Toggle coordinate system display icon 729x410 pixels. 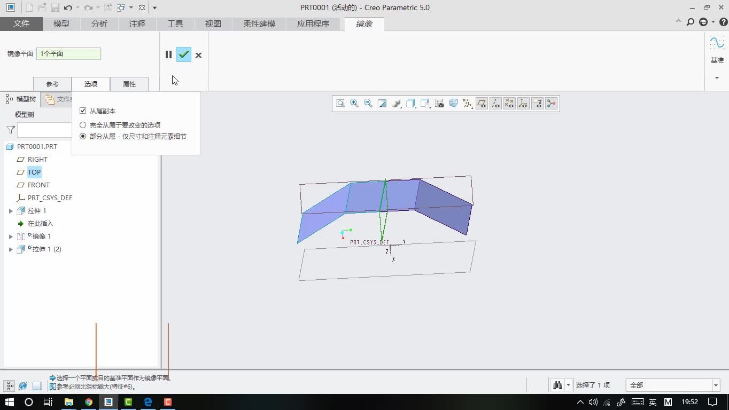[523, 103]
